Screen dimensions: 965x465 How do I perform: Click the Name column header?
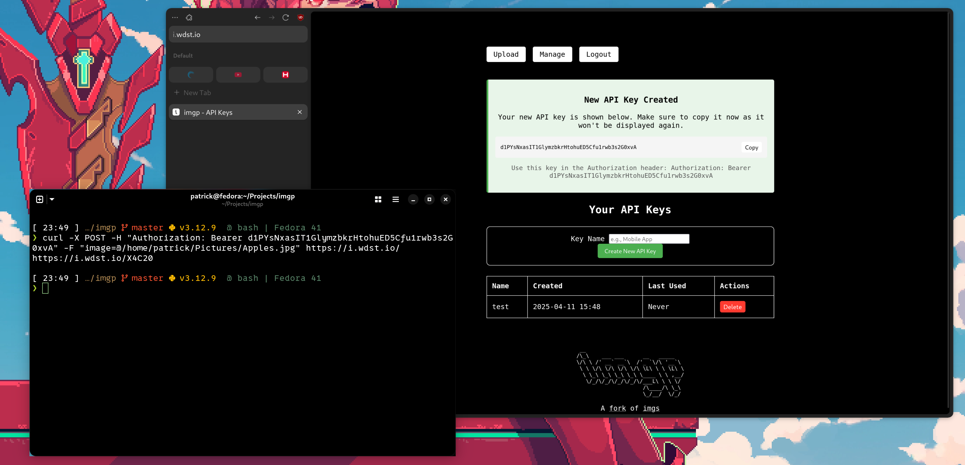point(507,286)
